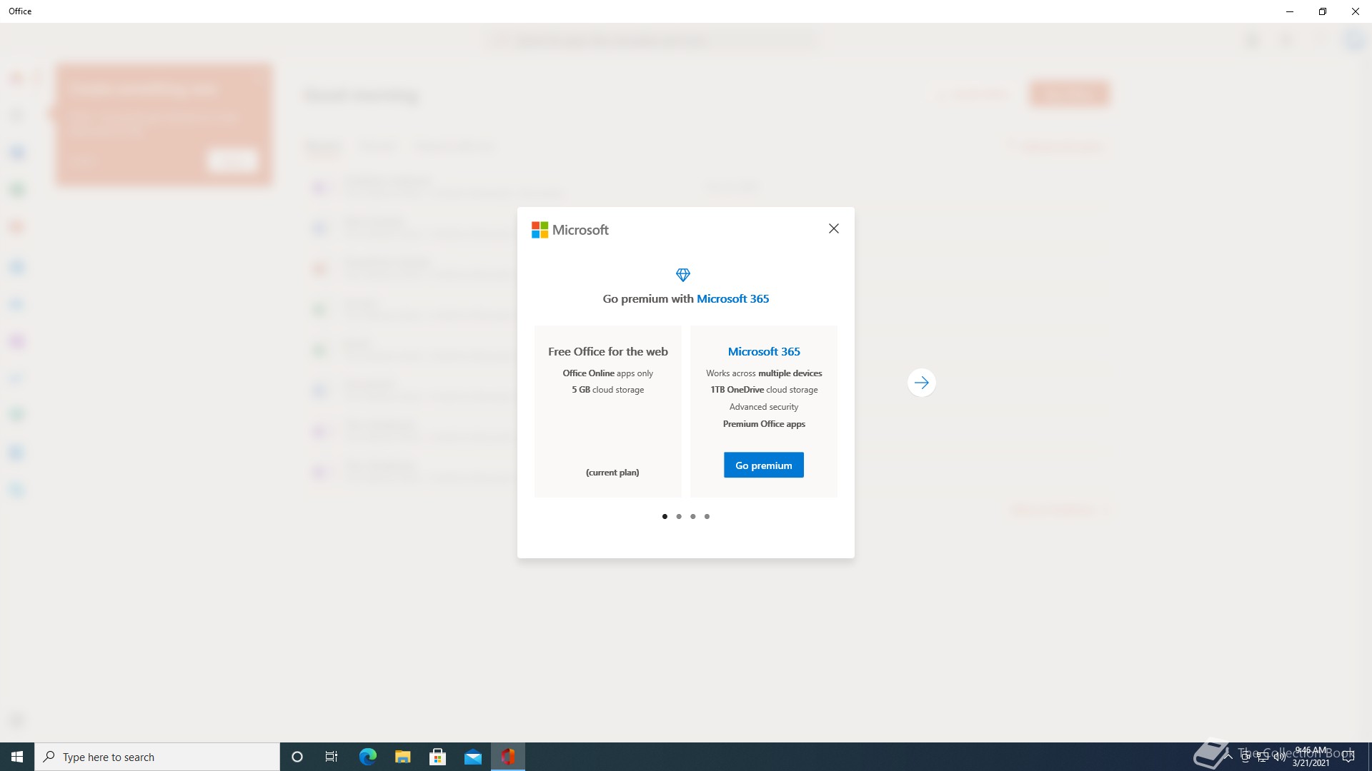Image resolution: width=1372 pixels, height=771 pixels.
Task: Click the Advanced security text
Action: pos(764,407)
